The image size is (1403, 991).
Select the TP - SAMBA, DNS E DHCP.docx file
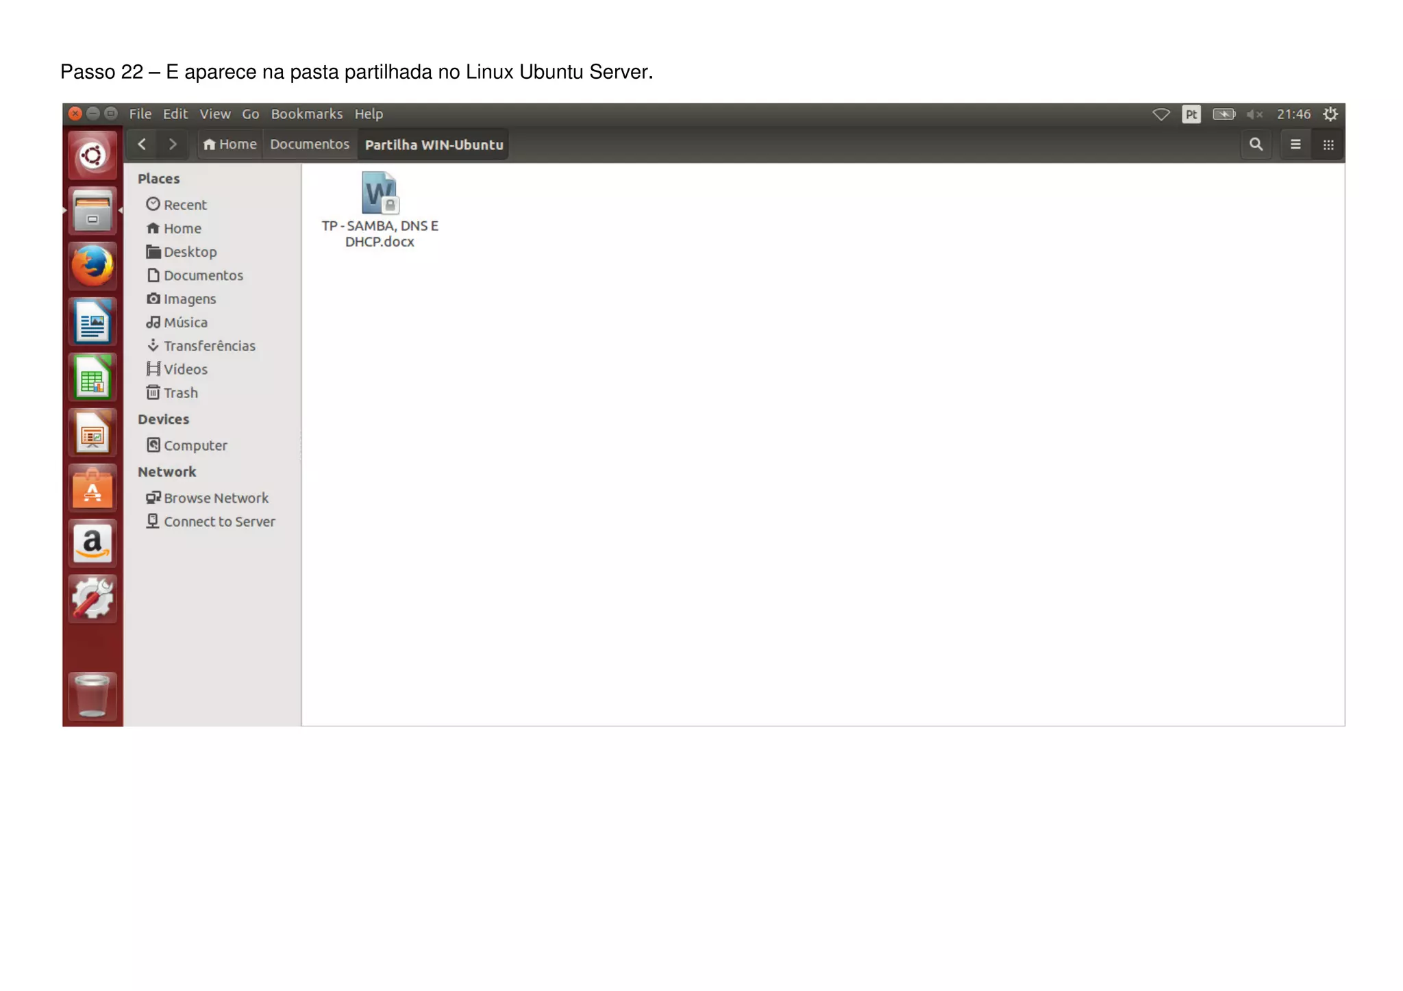point(380,210)
